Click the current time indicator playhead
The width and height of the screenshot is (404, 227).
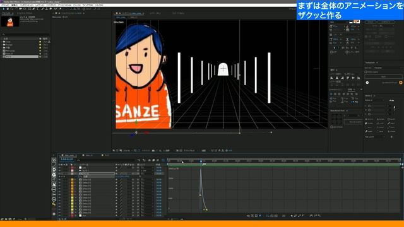pos(201,161)
